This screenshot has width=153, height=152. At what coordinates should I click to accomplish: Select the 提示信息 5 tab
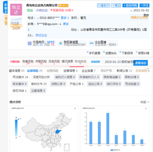pos(67,62)
